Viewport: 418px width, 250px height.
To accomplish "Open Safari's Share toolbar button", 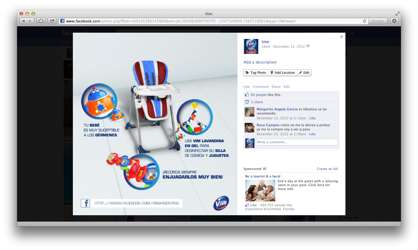I will 52,21.
